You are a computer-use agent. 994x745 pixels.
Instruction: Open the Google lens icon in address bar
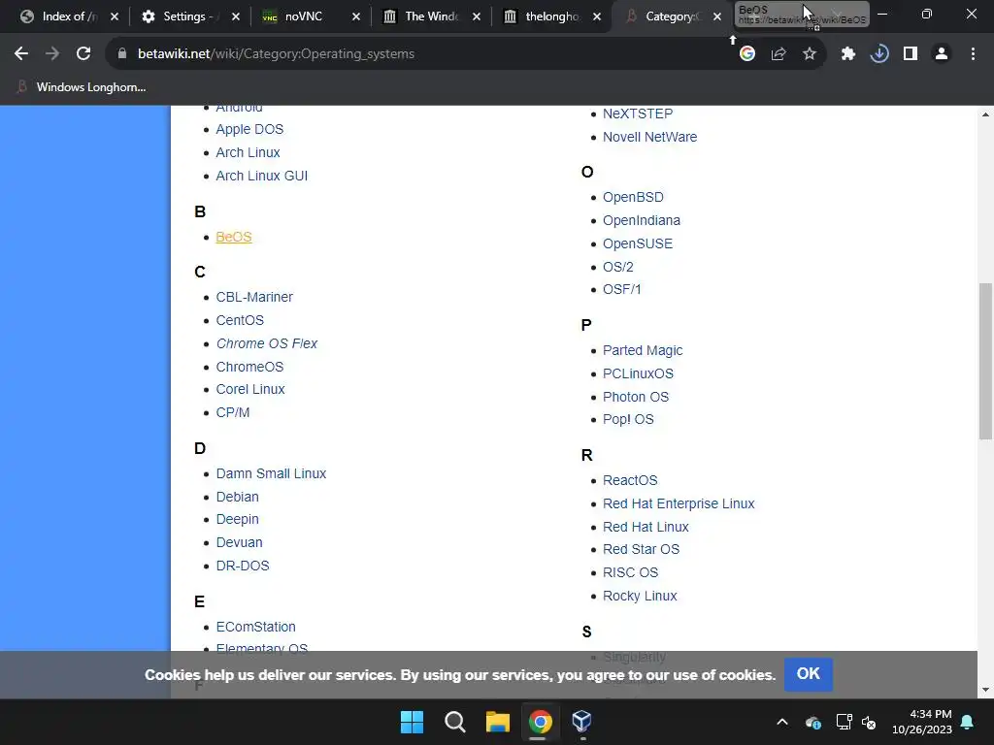coord(747,54)
